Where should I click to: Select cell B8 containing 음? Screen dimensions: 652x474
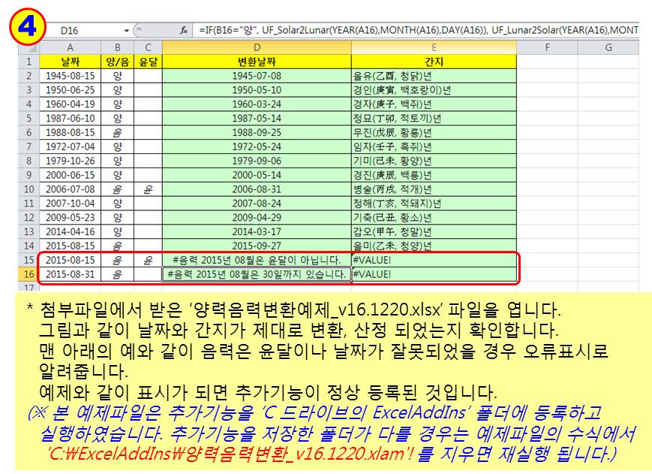[x=118, y=161]
